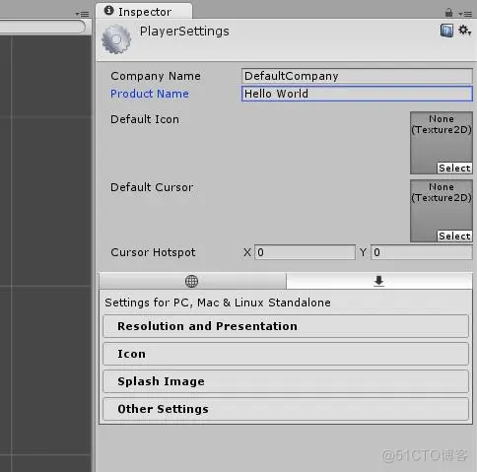
Task: Edit the Company Name field
Action: click(357, 76)
